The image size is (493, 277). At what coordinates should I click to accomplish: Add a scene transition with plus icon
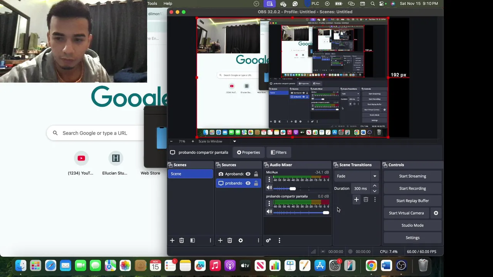(356, 199)
